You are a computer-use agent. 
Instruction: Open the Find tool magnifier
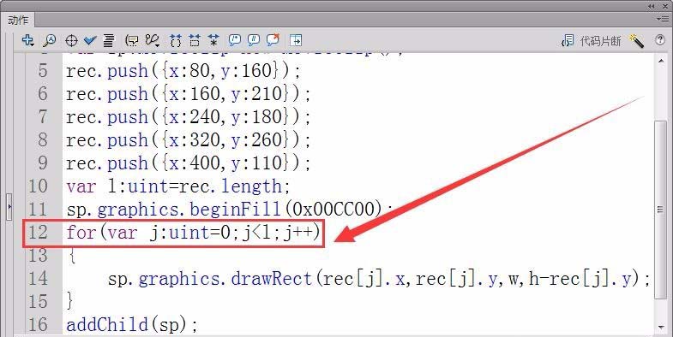[50, 41]
